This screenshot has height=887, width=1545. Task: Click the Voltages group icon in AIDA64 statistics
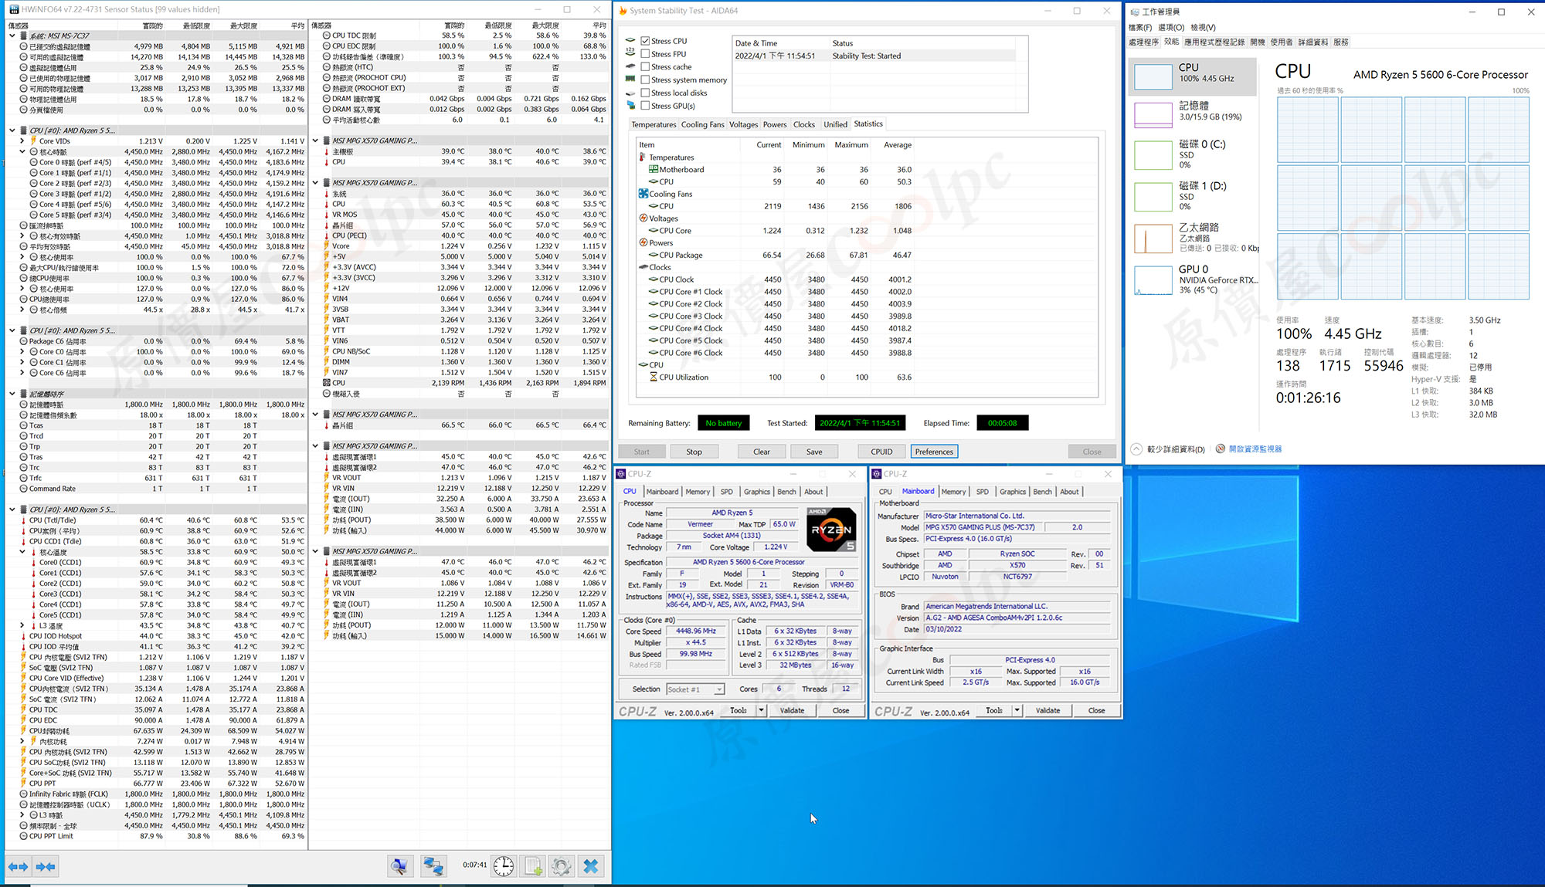pyautogui.click(x=643, y=218)
